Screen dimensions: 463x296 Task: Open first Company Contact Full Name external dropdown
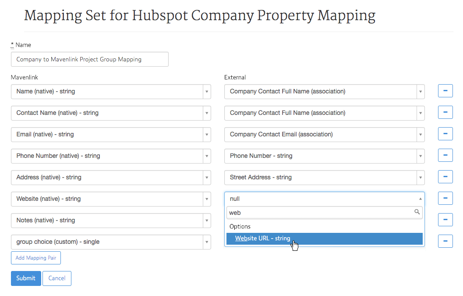[325, 92]
